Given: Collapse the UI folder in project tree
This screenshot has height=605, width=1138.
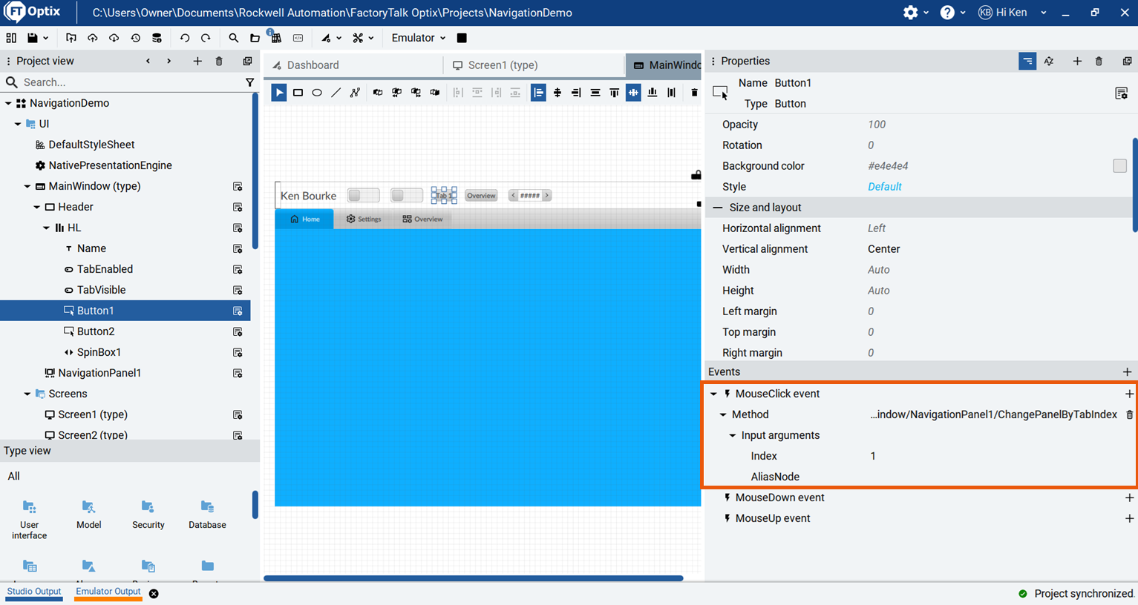Looking at the screenshot, I should pyautogui.click(x=18, y=124).
